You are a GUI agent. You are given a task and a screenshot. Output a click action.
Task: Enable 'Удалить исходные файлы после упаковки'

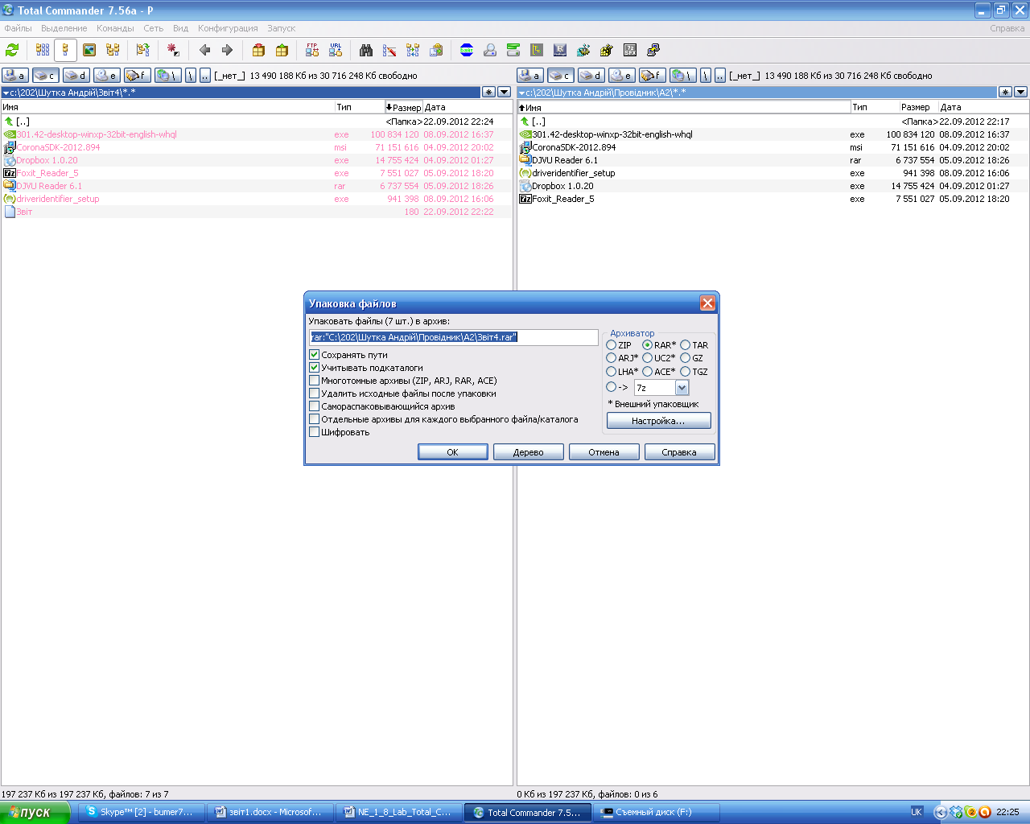tap(314, 393)
